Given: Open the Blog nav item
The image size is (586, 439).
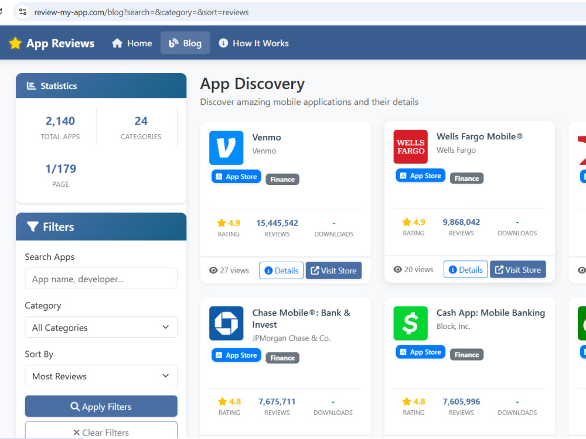Looking at the screenshot, I should [x=185, y=43].
